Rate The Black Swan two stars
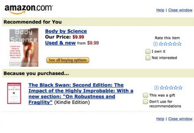Screen dimensions: 194x133 [x=166, y=88]
